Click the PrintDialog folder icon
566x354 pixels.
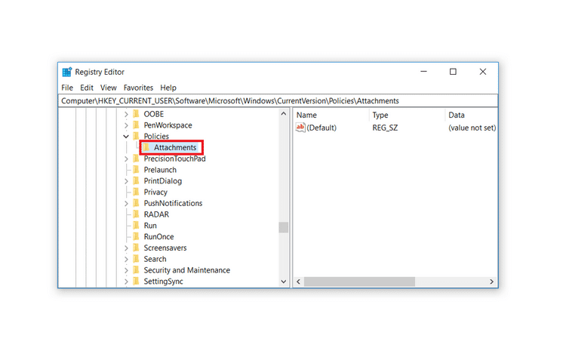[x=136, y=181]
